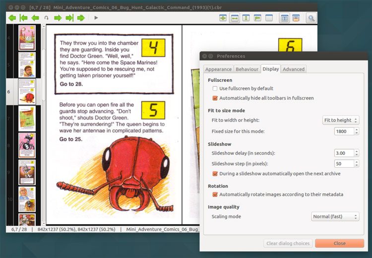Select fit to size (px) mode icon
The image size is (372, 258).
(x=257, y=18)
